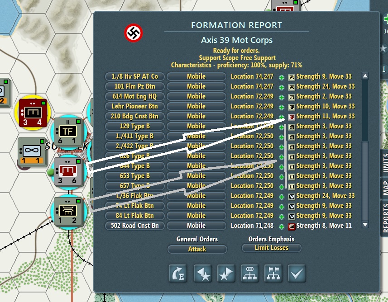Toggle Mobile status for 653 Type B
388x302 pixels.
(x=196, y=176)
